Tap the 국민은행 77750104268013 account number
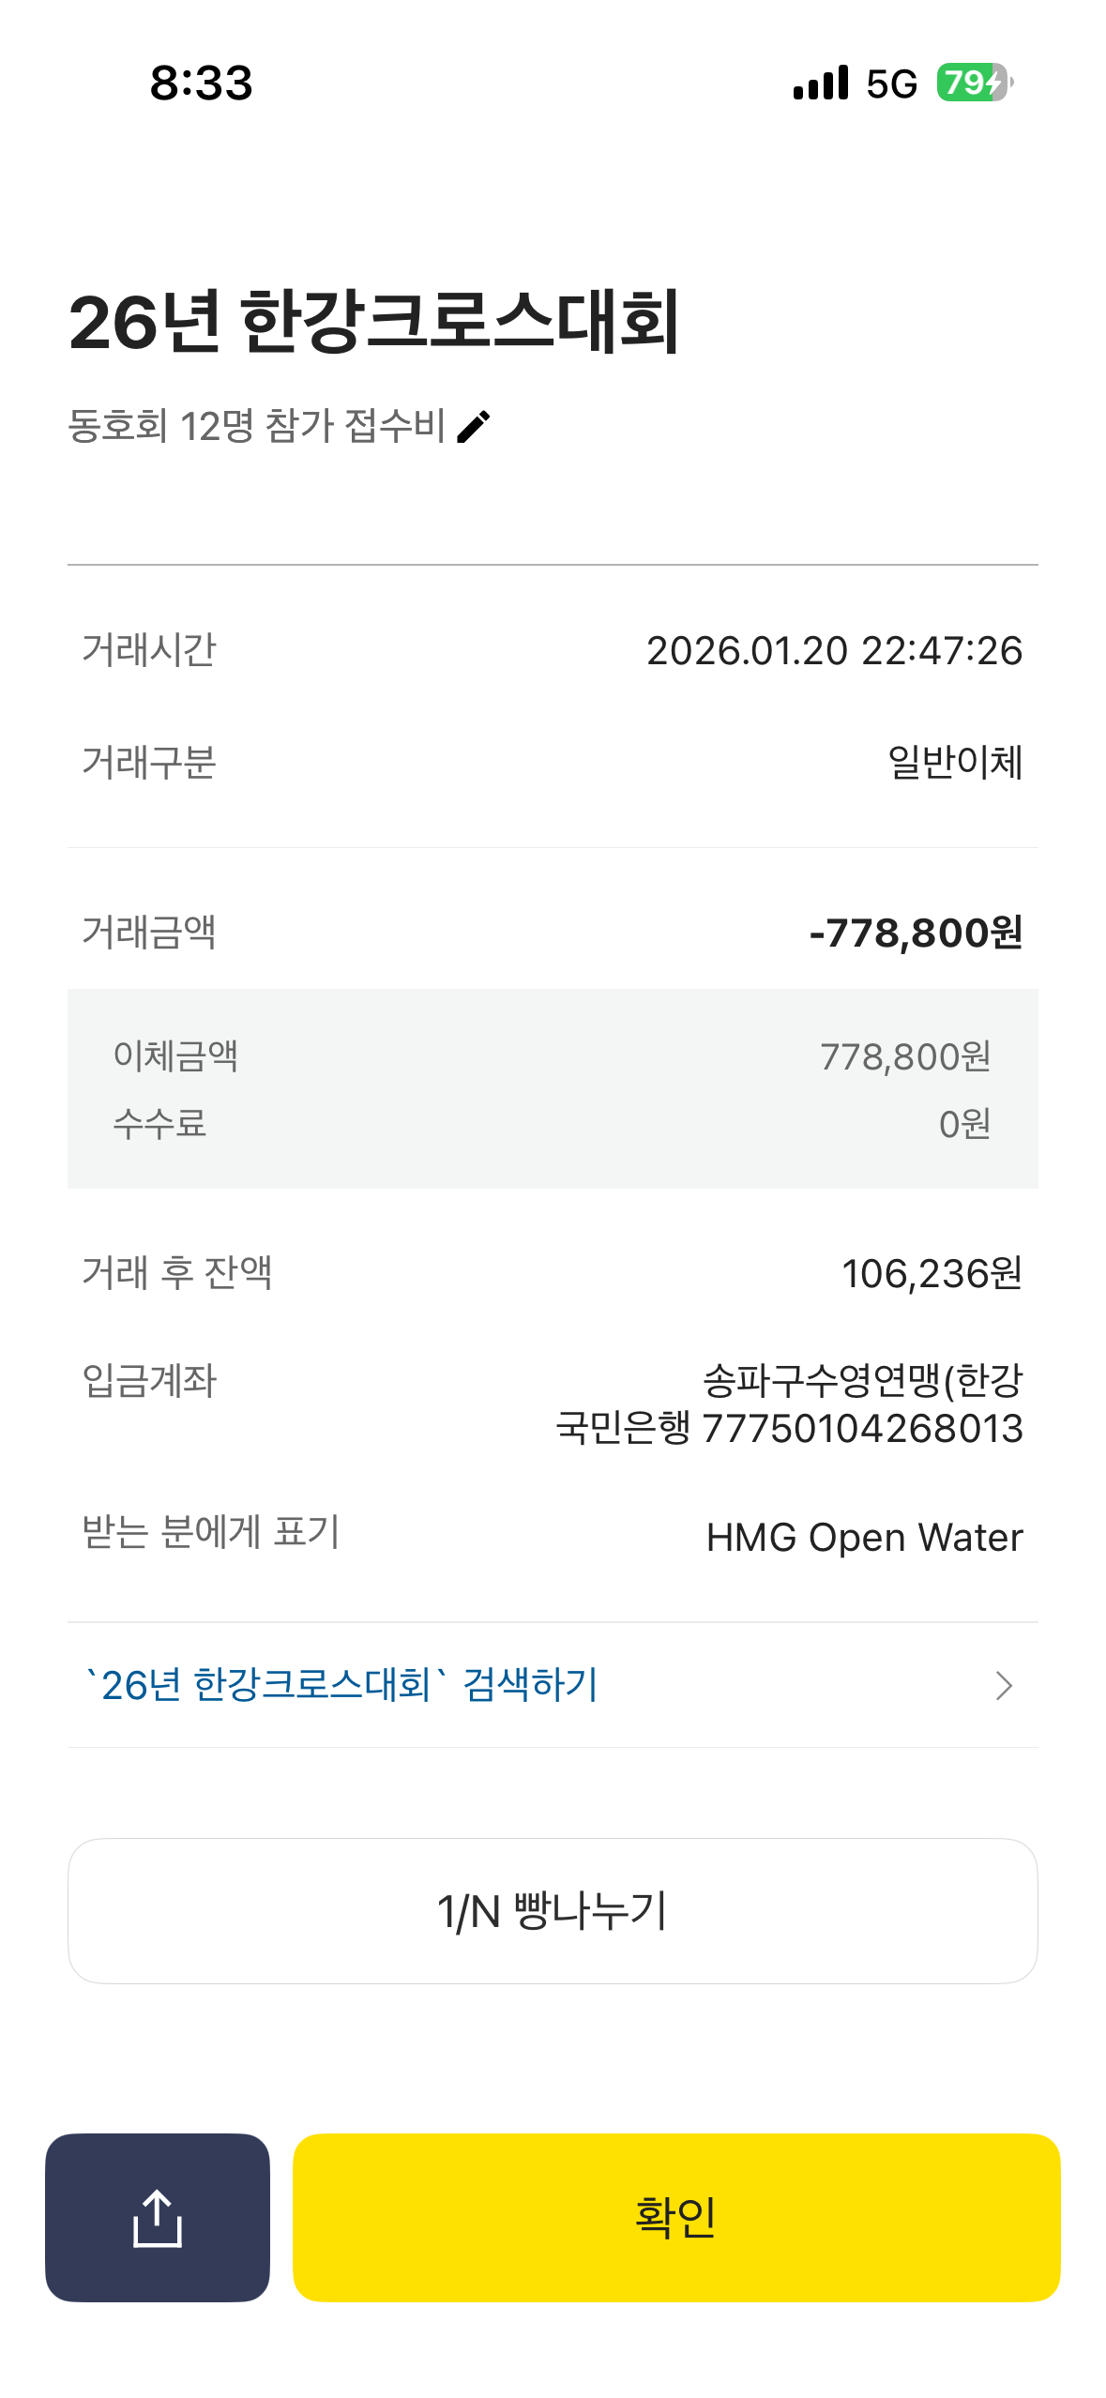 789,1429
